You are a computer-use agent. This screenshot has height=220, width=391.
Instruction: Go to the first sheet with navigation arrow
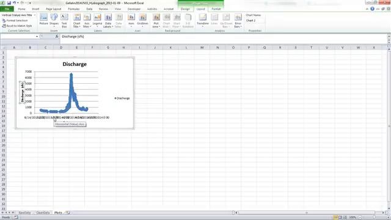(x=2, y=213)
